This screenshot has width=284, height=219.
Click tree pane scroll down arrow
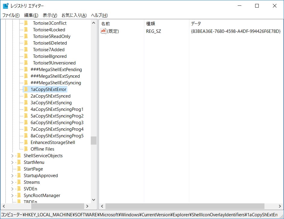point(94,200)
